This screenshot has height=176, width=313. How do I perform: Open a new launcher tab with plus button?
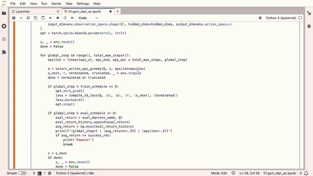(117, 11)
